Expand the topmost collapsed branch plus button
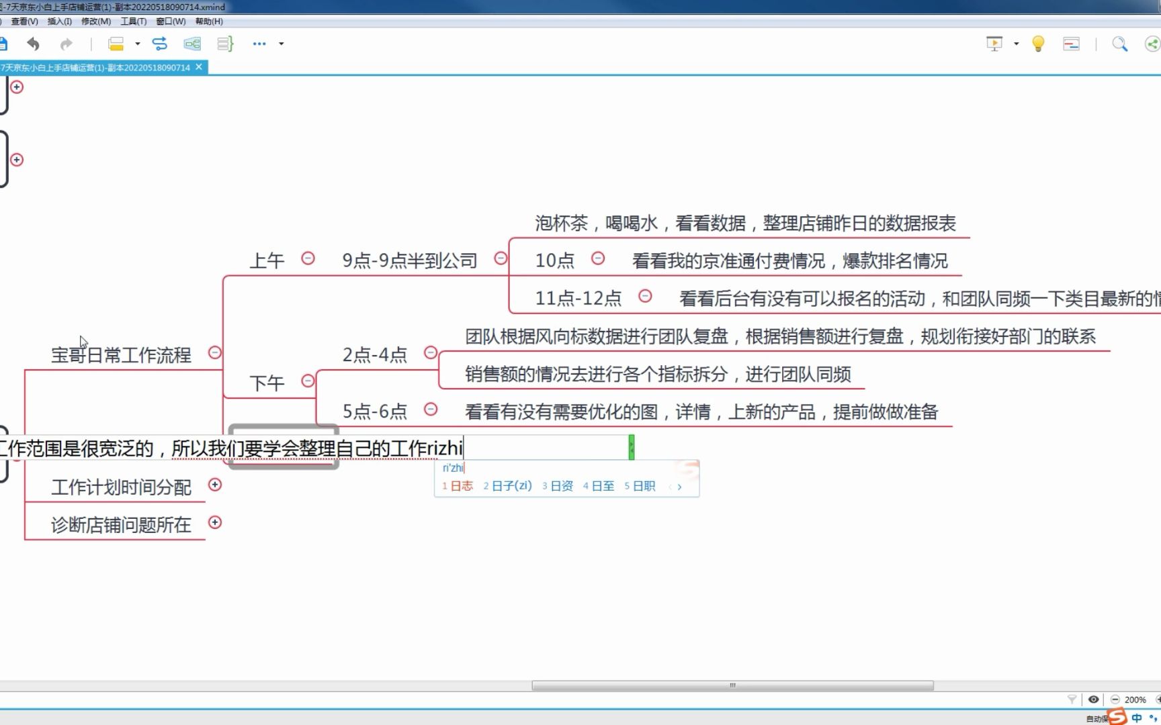The width and height of the screenshot is (1161, 725). click(17, 87)
